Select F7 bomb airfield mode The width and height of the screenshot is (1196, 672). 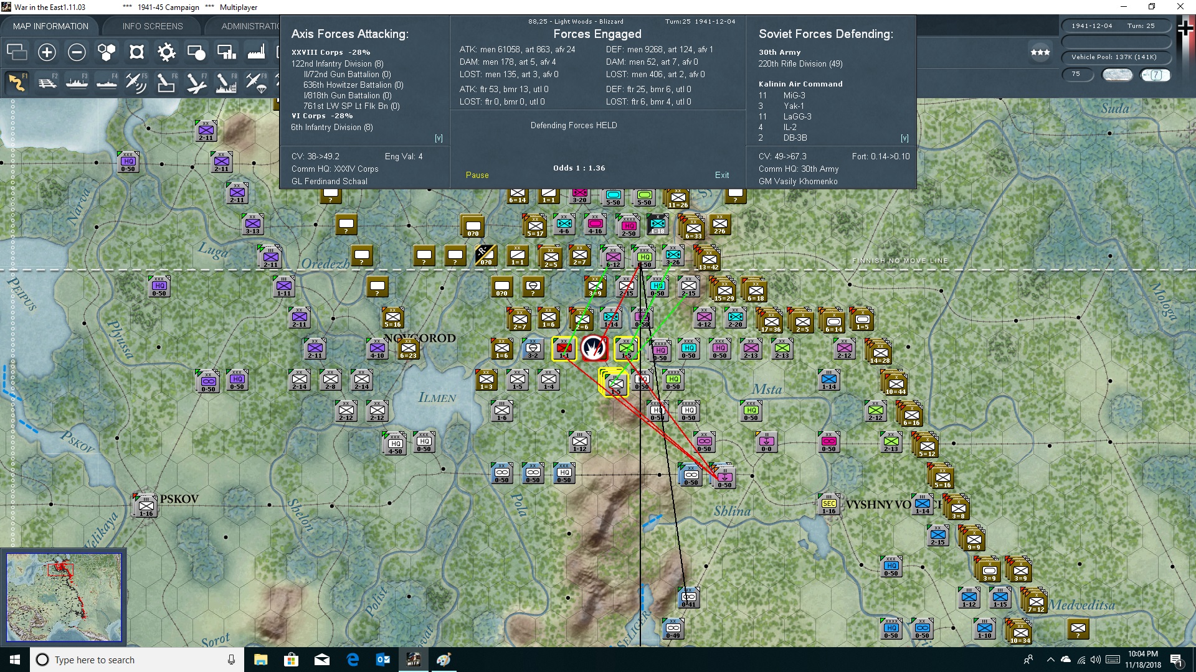(196, 83)
